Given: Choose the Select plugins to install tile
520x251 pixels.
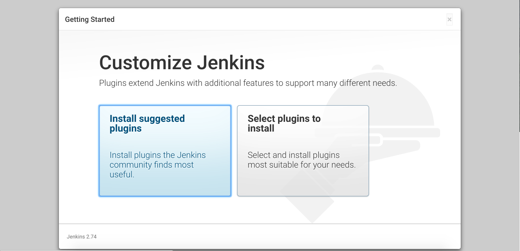Looking at the screenshot, I should coord(303,151).
